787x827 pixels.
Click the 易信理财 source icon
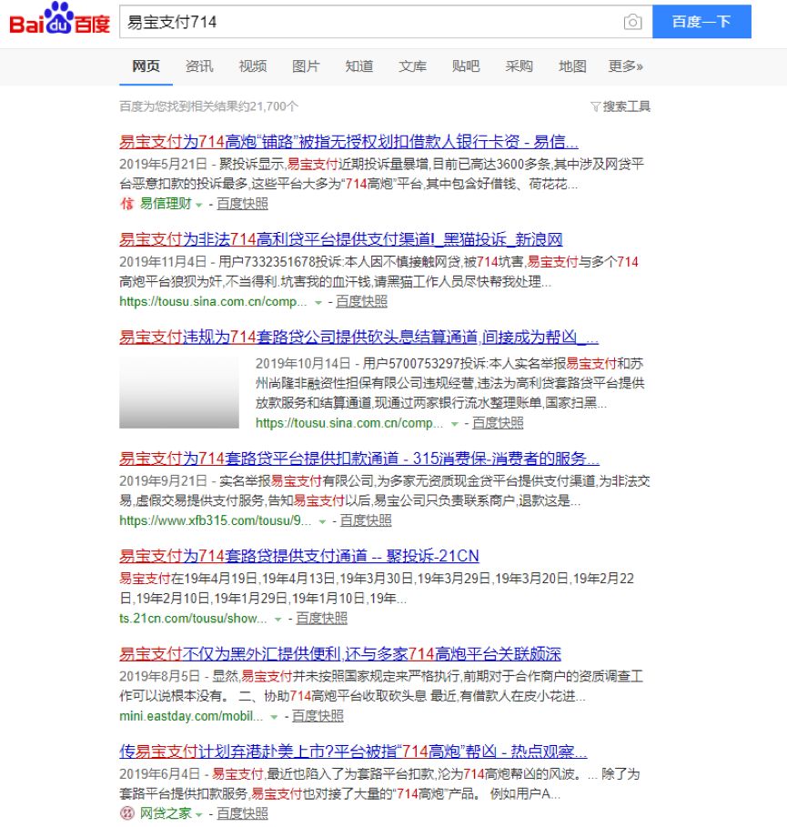click(x=126, y=204)
